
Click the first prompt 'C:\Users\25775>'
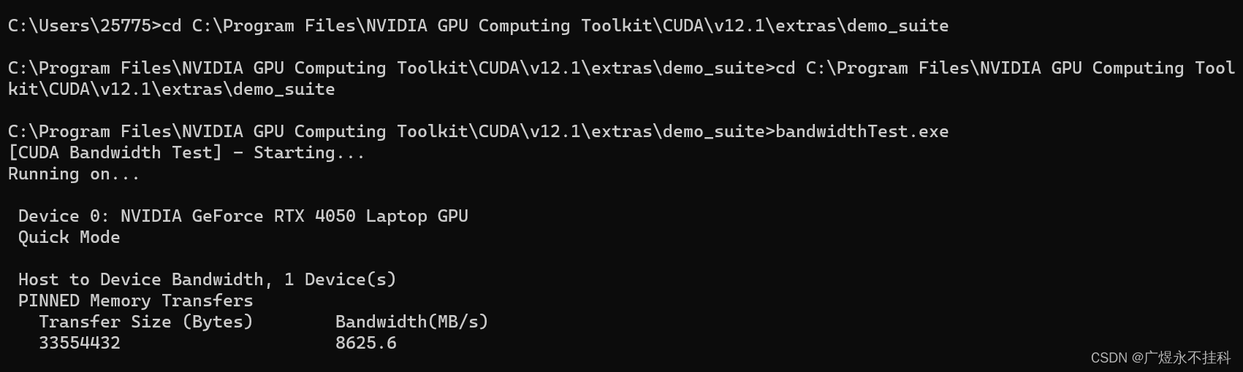85,26
